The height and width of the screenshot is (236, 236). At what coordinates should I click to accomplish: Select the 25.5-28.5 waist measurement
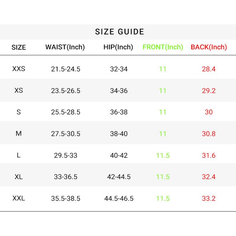(x=65, y=112)
